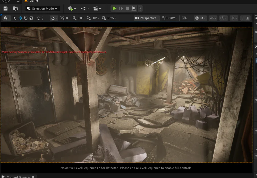Close the Content Browser tab
The width and height of the screenshot is (257, 178).
(x=33, y=177)
